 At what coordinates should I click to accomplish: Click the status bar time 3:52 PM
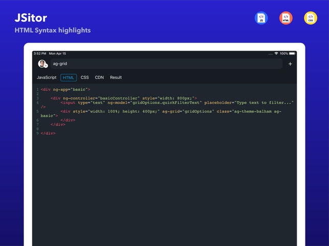coord(40,54)
